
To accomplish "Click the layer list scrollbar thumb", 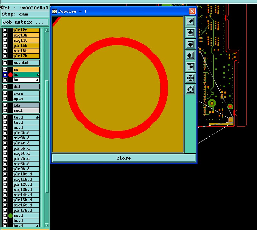I will [x=47, y=136].
